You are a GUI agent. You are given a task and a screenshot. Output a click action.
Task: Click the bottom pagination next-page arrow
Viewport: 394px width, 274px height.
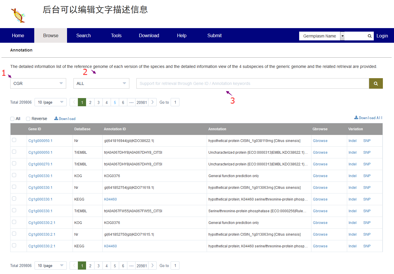click(x=153, y=266)
